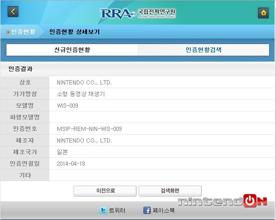Select model name value WIS-009
Image resolution: width=276 pixels, height=220 pixels.
[x=67, y=105]
